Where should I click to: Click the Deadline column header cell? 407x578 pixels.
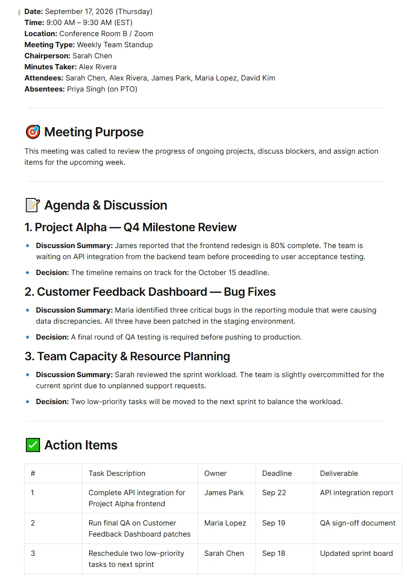pos(285,473)
